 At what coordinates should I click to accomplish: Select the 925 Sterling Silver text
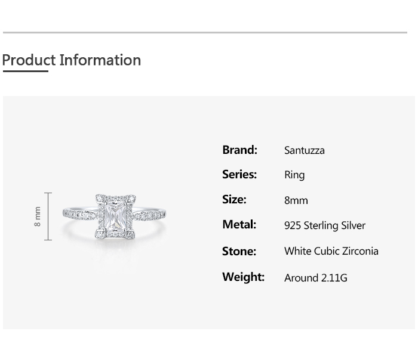pyautogui.click(x=325, y=225)
